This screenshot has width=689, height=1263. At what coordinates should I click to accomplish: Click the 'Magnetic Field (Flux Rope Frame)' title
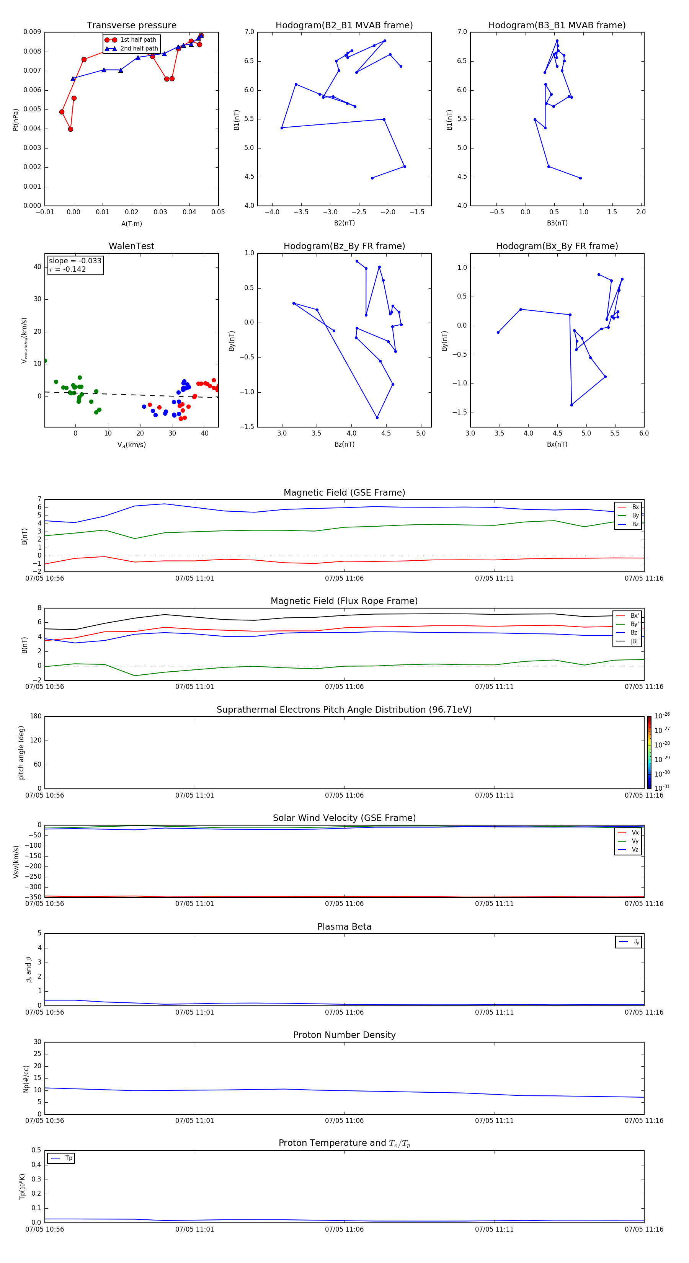(x=344, y=601)
